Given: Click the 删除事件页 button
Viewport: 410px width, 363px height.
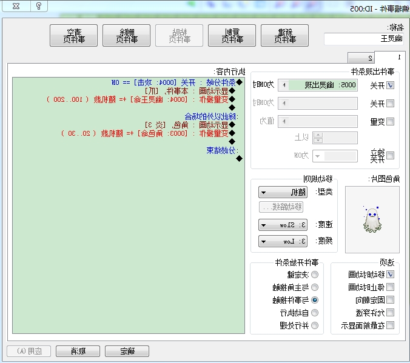Looking at the screenshot, I should (x=126, y=36).
